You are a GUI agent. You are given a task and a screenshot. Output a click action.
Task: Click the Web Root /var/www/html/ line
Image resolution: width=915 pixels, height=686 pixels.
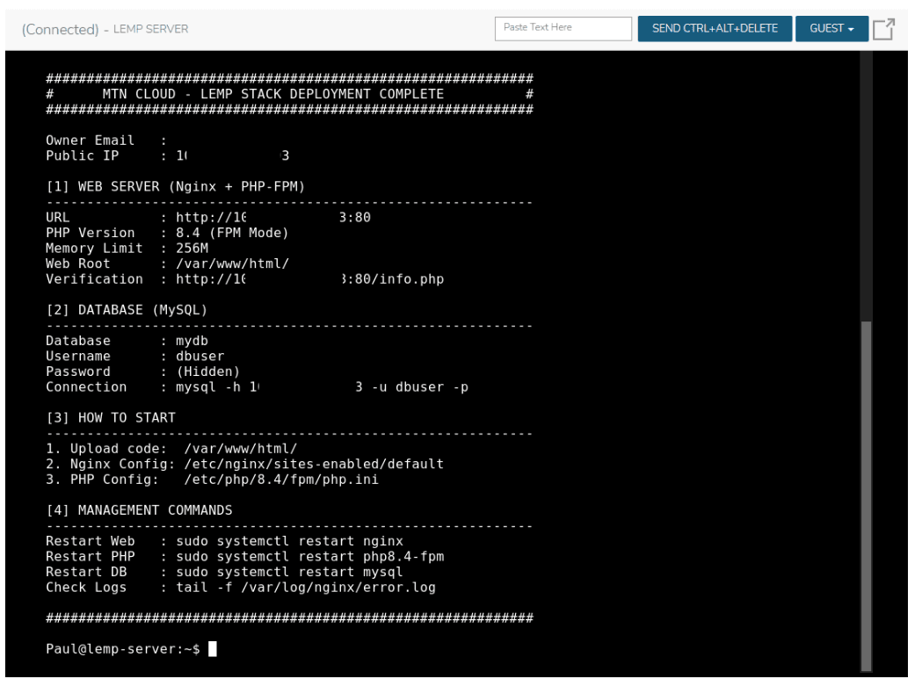coord(168,264)
